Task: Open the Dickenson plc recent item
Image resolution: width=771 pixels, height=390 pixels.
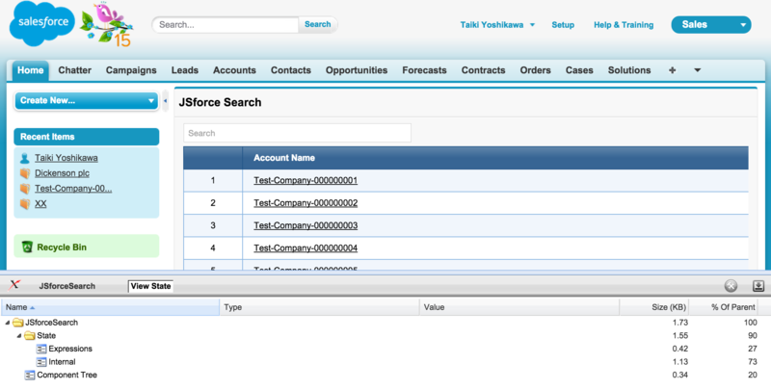Action: [62, 173]
